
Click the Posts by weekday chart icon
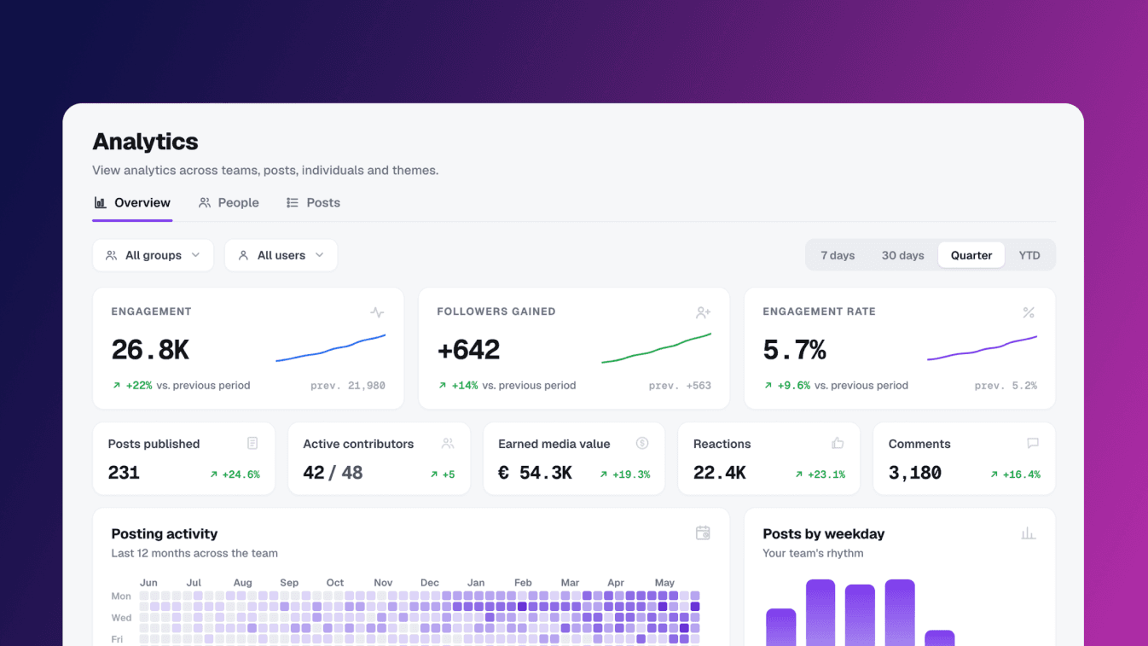1029,533
